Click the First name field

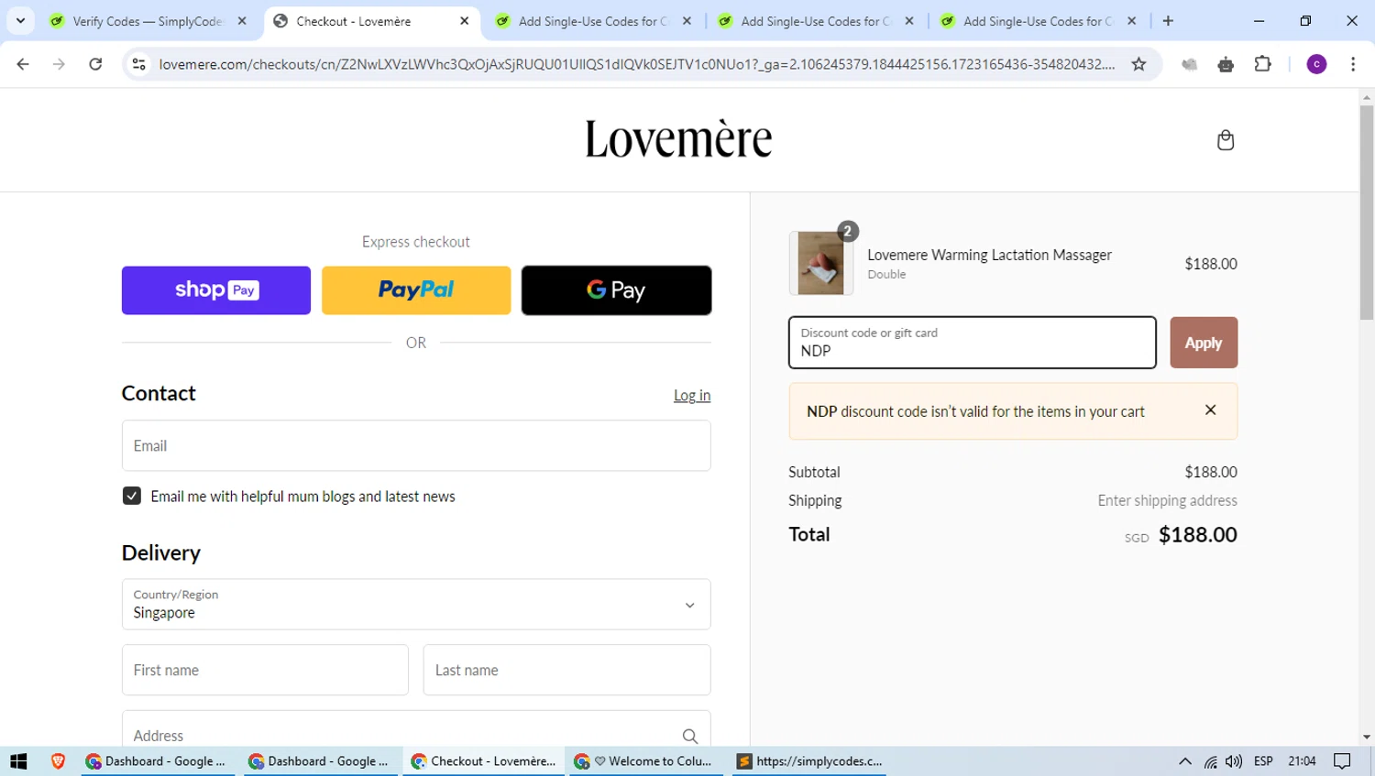click(265, 670)
